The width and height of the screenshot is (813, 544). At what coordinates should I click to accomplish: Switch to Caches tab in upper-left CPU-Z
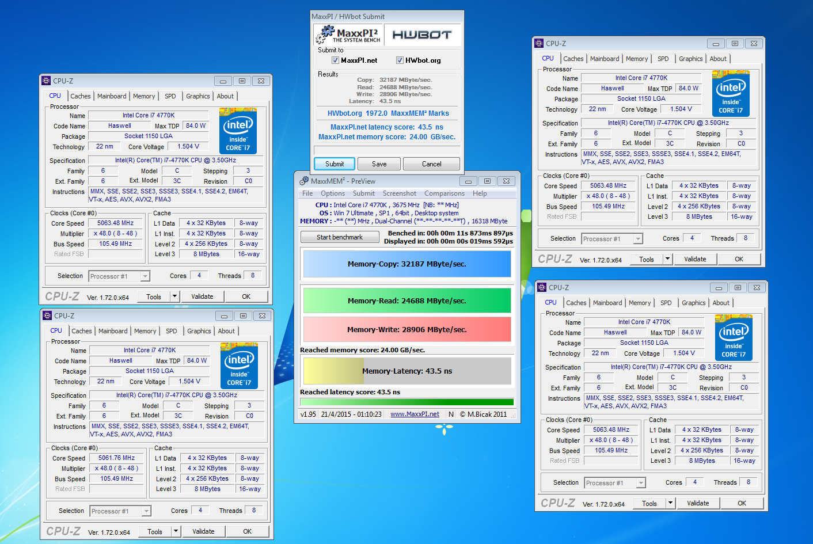tap(81, 96)
